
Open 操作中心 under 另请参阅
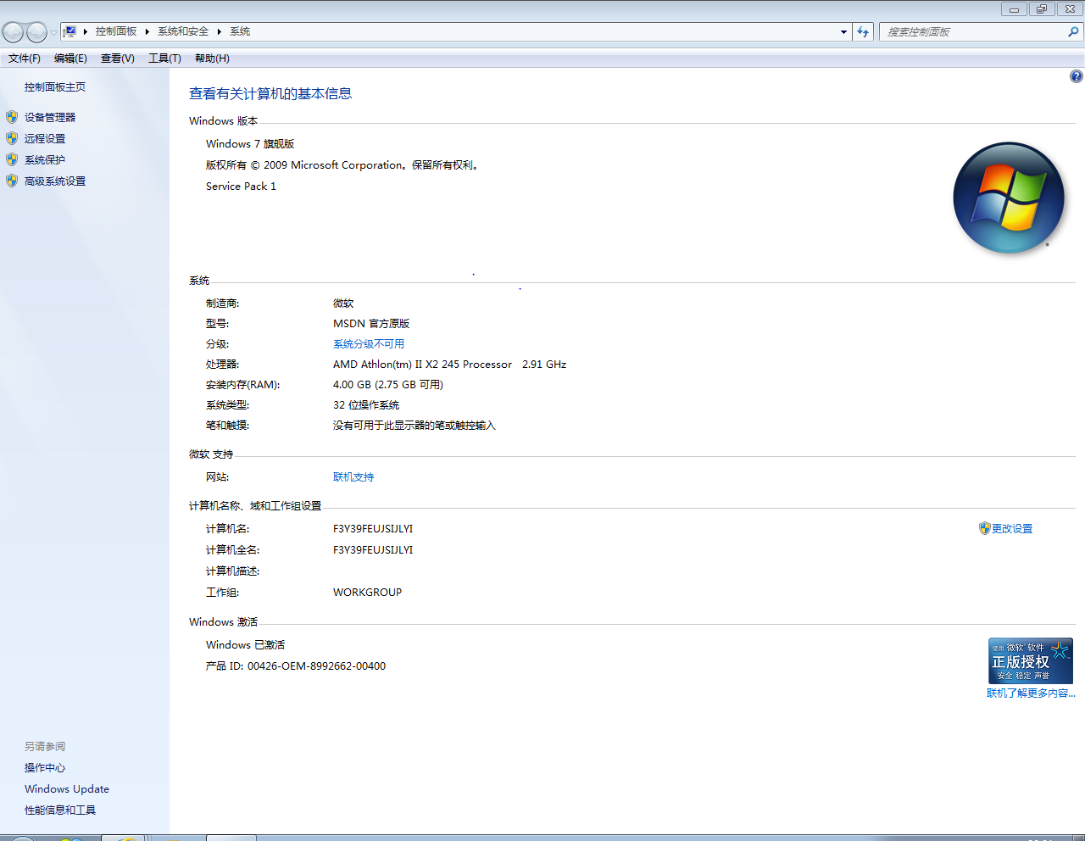tap(45, 768)
